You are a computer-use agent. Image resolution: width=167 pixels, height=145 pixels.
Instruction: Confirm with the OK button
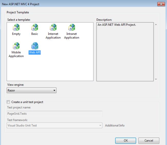pos(126,141)
